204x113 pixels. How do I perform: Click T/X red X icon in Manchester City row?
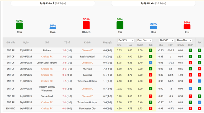pyautogui.click(x=199, y=108)
